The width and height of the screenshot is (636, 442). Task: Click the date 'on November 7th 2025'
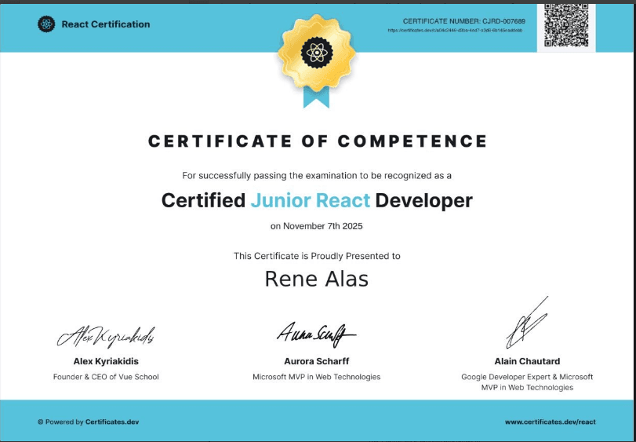point(317,226)
